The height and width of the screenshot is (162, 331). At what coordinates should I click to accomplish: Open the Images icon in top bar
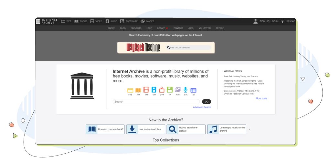[x=143, y=21]
